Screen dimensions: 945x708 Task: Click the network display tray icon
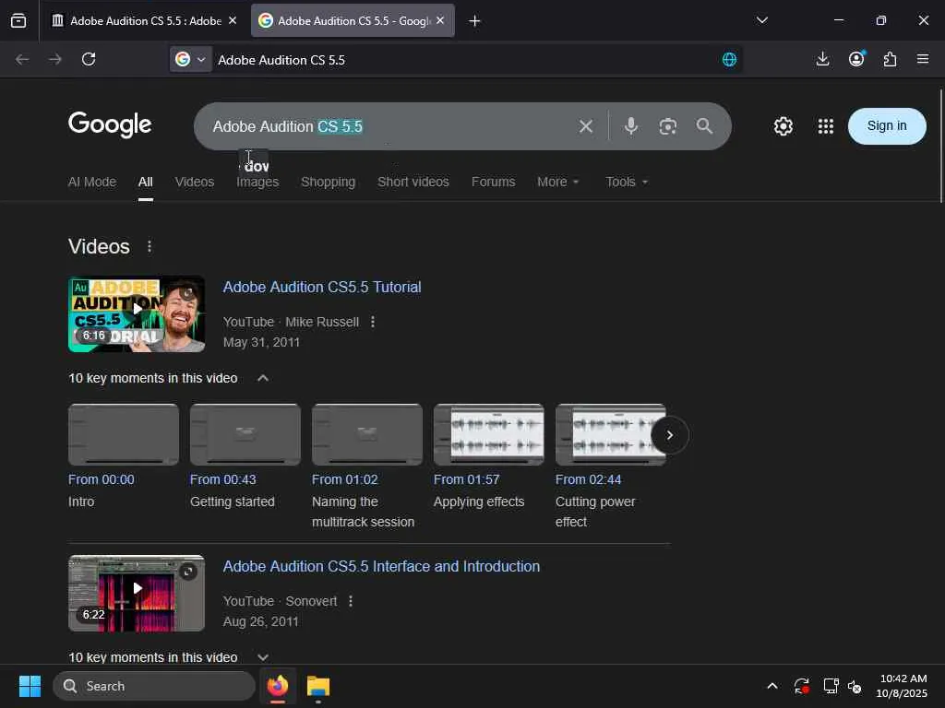pyautogui.click(x=831, y=686)
